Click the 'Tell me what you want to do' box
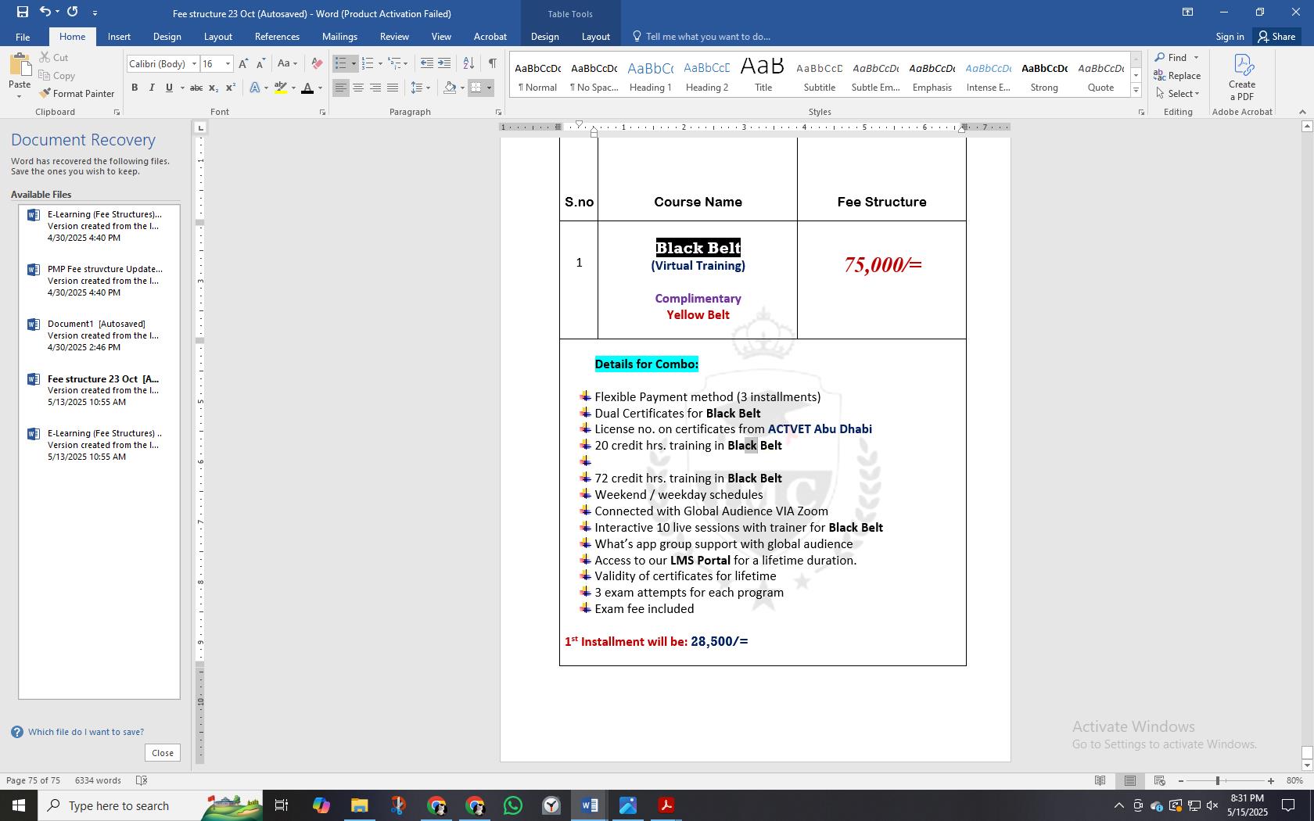 [x=702, y=37]
